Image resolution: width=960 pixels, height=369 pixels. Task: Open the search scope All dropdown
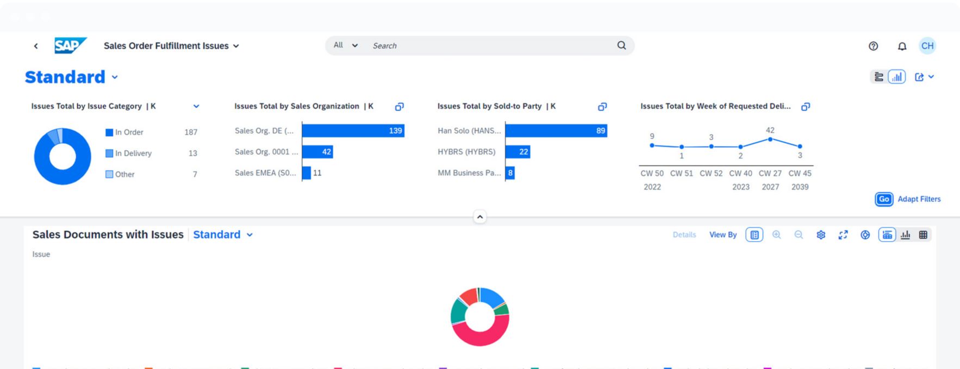tap(346, 46)
